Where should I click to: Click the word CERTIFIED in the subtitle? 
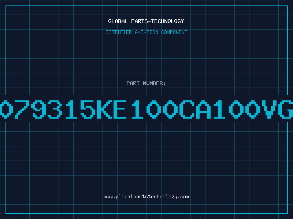pos(119,32)
